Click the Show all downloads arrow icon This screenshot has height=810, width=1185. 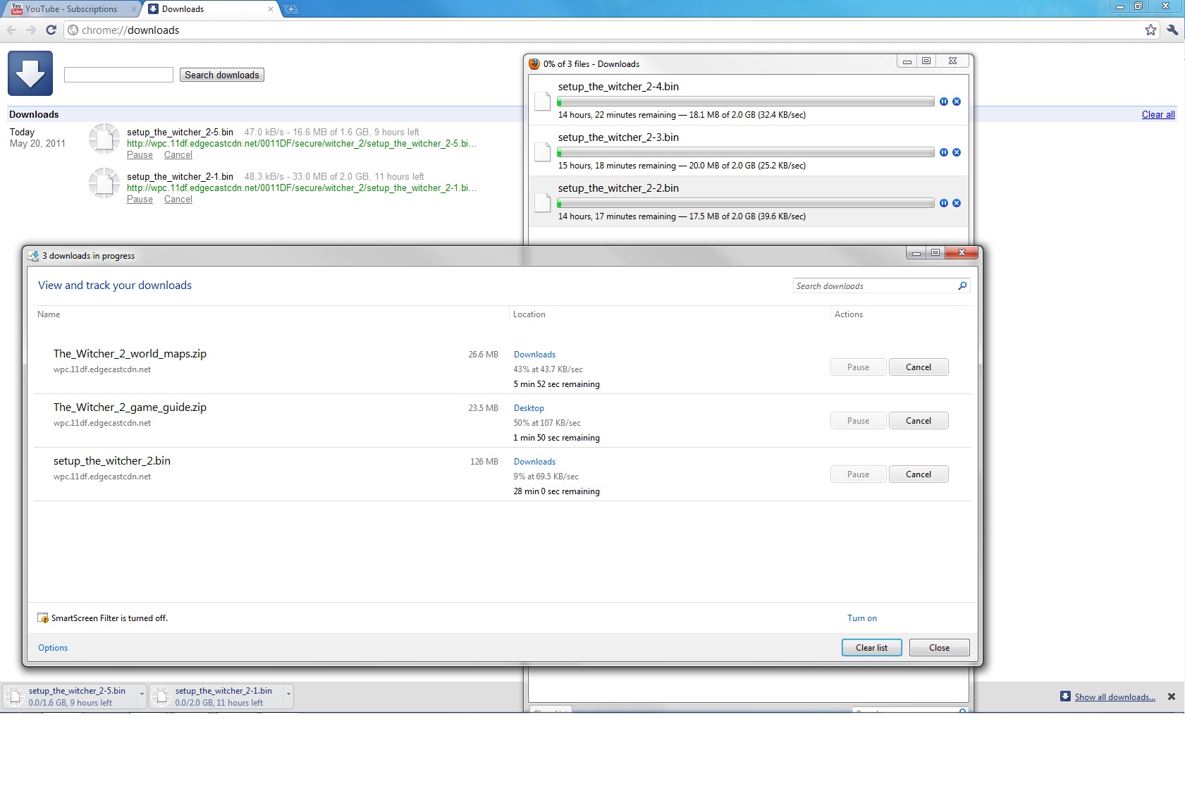(x=1065, y=697)
